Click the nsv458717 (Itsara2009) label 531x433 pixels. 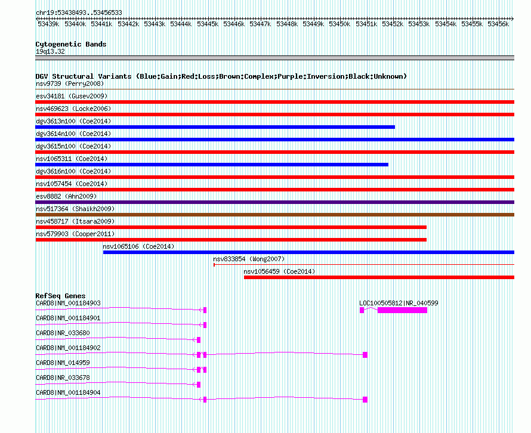(75, 221)
